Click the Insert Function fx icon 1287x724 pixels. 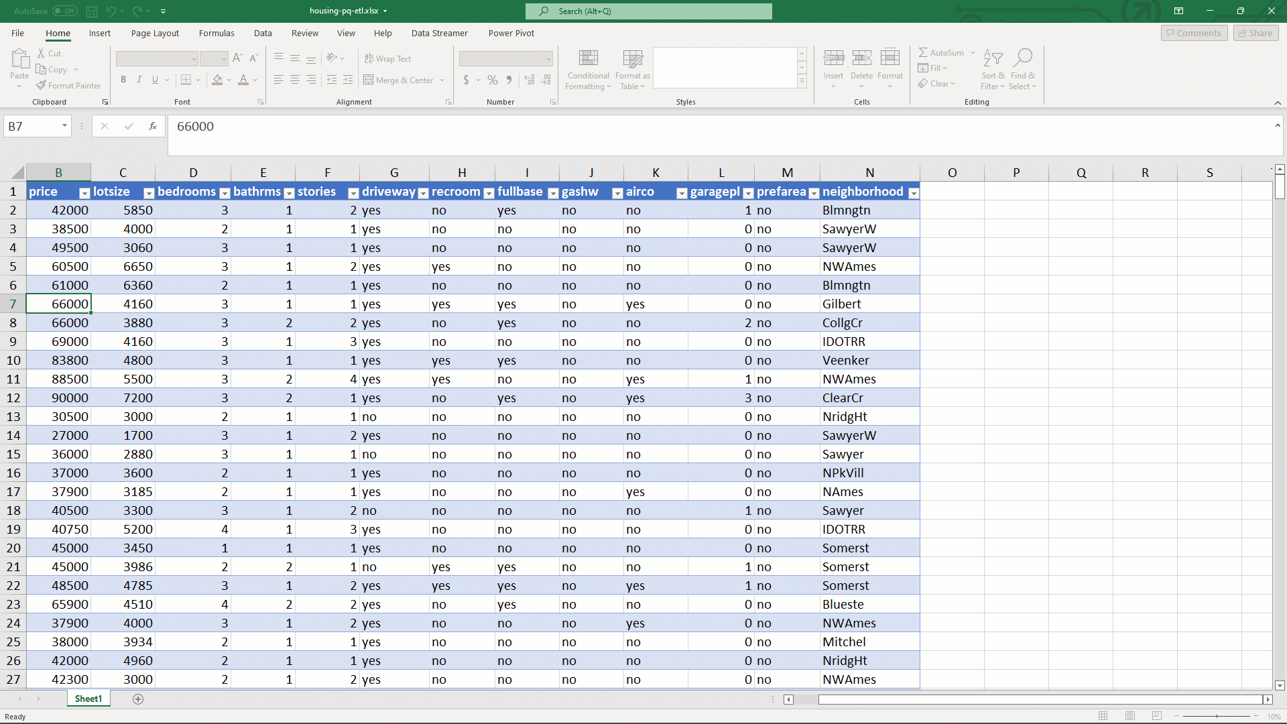click(x=153, y=126)
